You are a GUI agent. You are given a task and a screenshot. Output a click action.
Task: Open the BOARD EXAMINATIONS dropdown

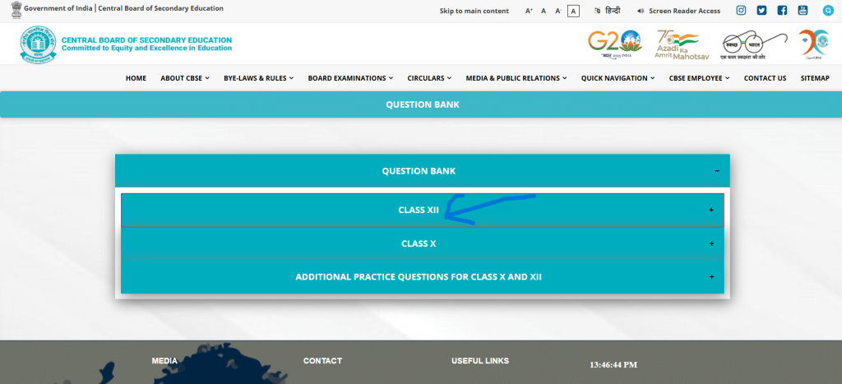(x=350, y=78)
